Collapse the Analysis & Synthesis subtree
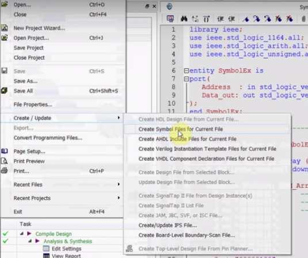 pos(30,241)
